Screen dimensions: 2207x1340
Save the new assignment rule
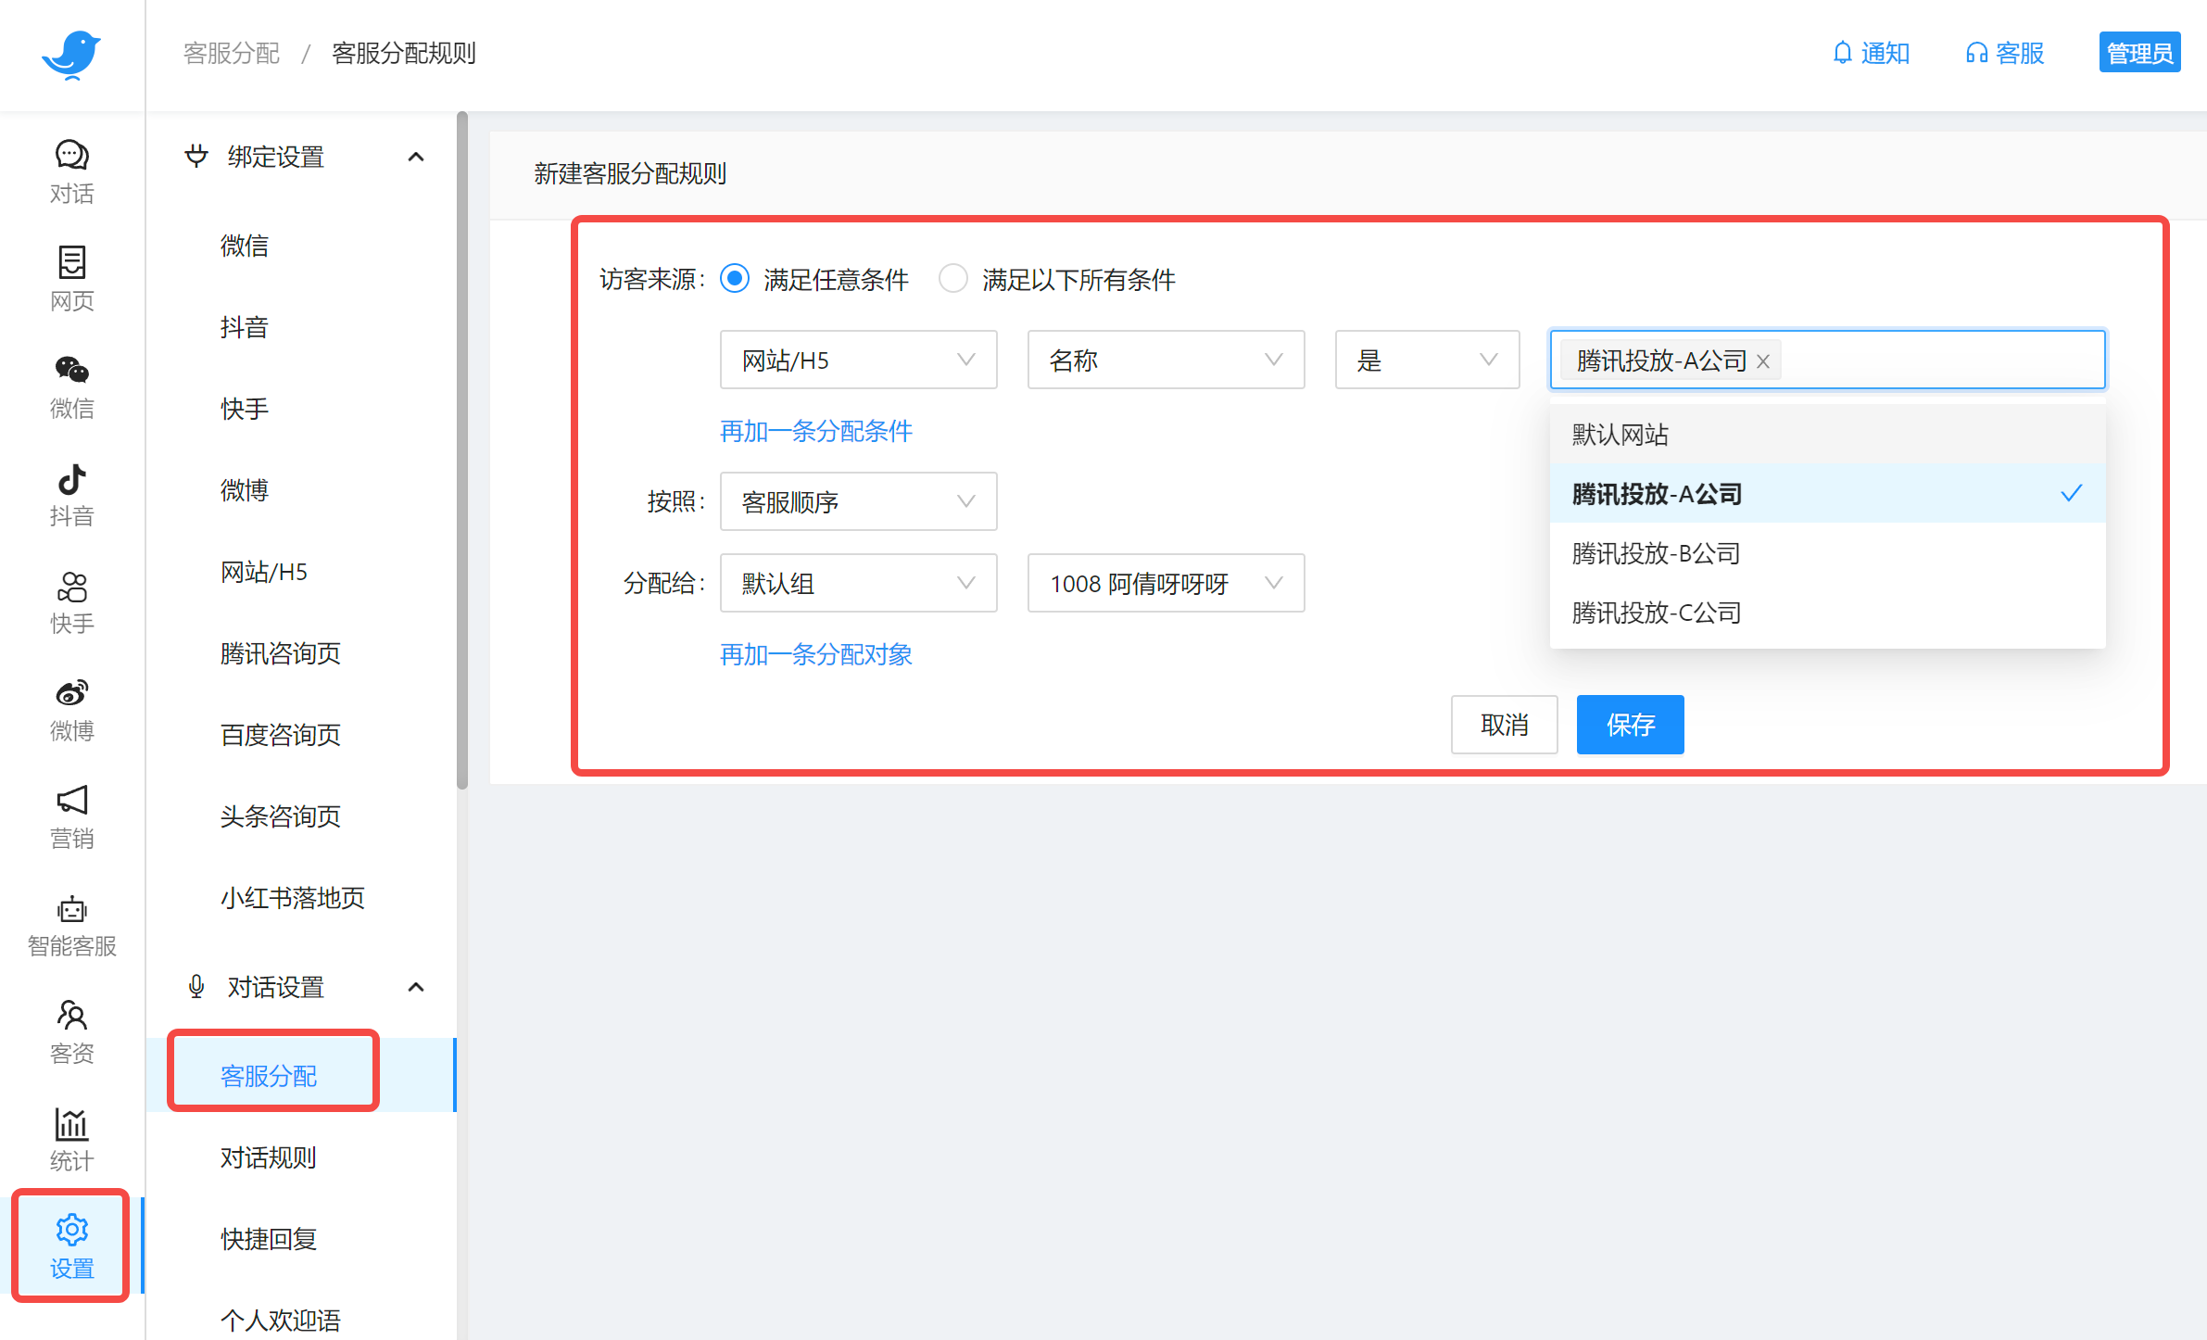tap(1629, 725)
